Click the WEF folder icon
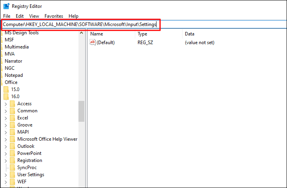This screenshot has height=188, width=287. [x=12, y=182]
